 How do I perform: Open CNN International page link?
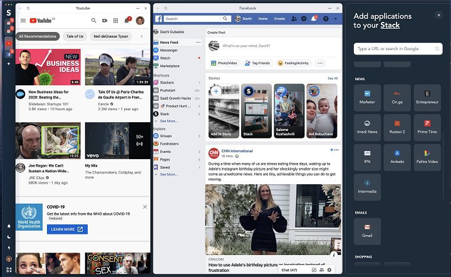click(x=237, y=151)
